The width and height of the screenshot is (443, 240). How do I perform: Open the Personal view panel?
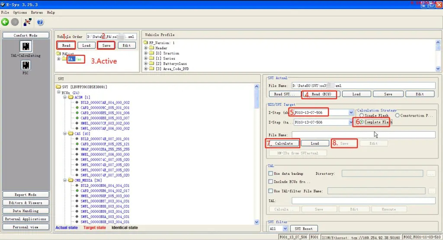click(x=26, y=227)
